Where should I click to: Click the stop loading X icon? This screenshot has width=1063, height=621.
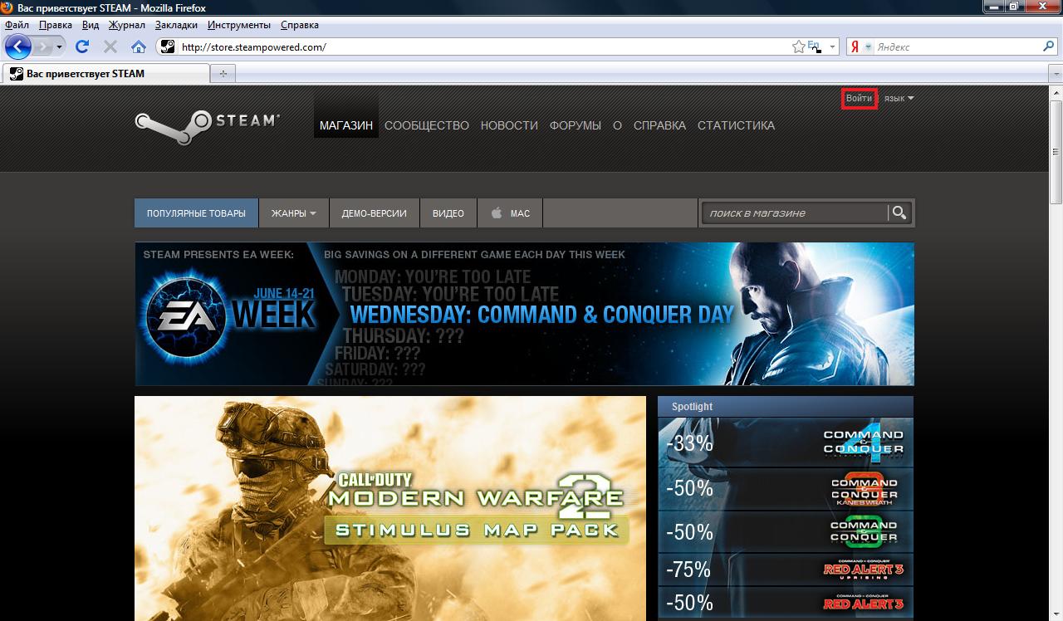pyautogui.click(x=110, y=46)
